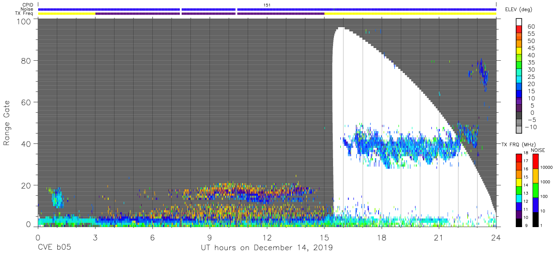558x257 pixels.
Task: Click the "17" label on the TX FRQ scale
Action: (x=526, y=161)
